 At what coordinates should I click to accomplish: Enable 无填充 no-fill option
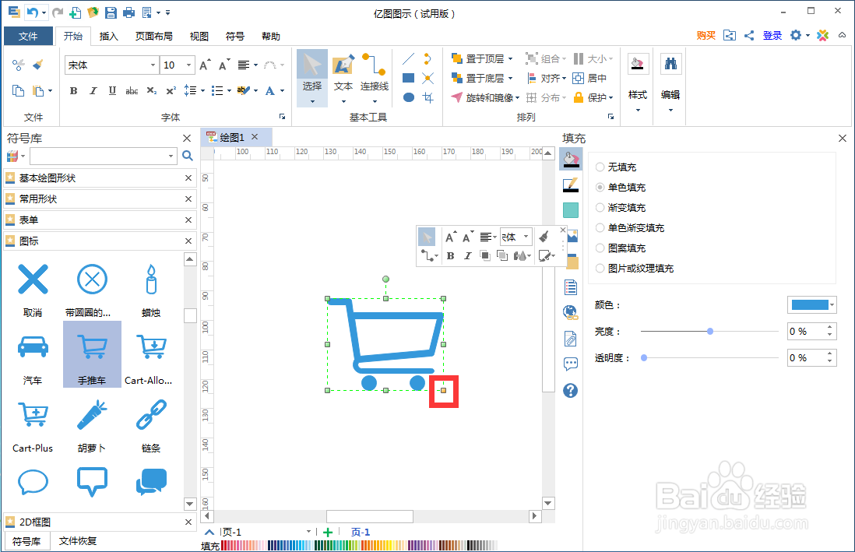[x=599, y=167]
